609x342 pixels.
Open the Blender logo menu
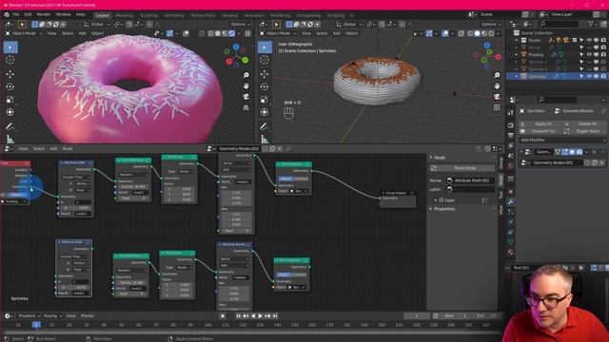pos(7,15)
